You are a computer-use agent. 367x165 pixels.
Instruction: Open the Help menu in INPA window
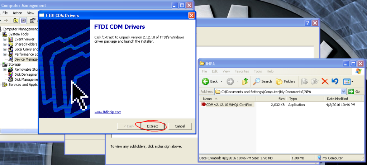(x=270, y=71)
